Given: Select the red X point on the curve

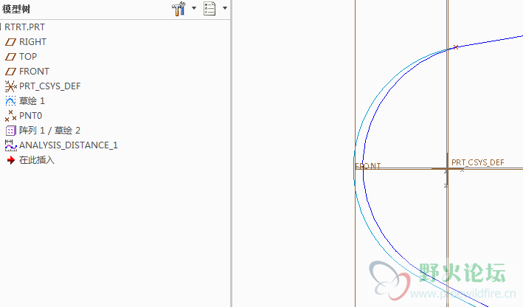Looking at the screenshot, I should click(x=456, y=47).
